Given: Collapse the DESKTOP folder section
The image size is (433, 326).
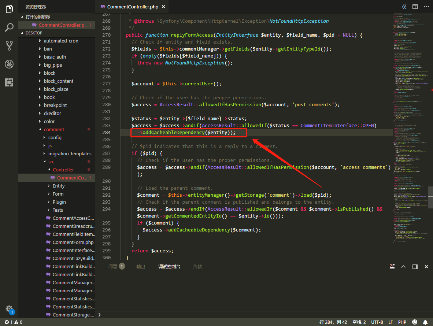Looking at the screenshot, I should coord(57,33).
